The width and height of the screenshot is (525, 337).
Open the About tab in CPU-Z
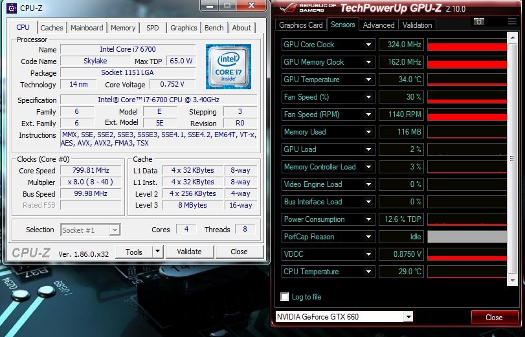[x=241, y=28]
